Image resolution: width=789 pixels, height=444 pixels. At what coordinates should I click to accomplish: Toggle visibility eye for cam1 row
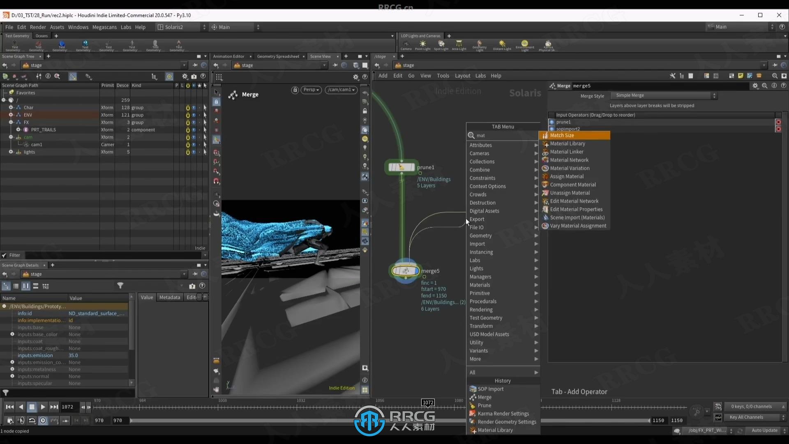tap(194, 145)
